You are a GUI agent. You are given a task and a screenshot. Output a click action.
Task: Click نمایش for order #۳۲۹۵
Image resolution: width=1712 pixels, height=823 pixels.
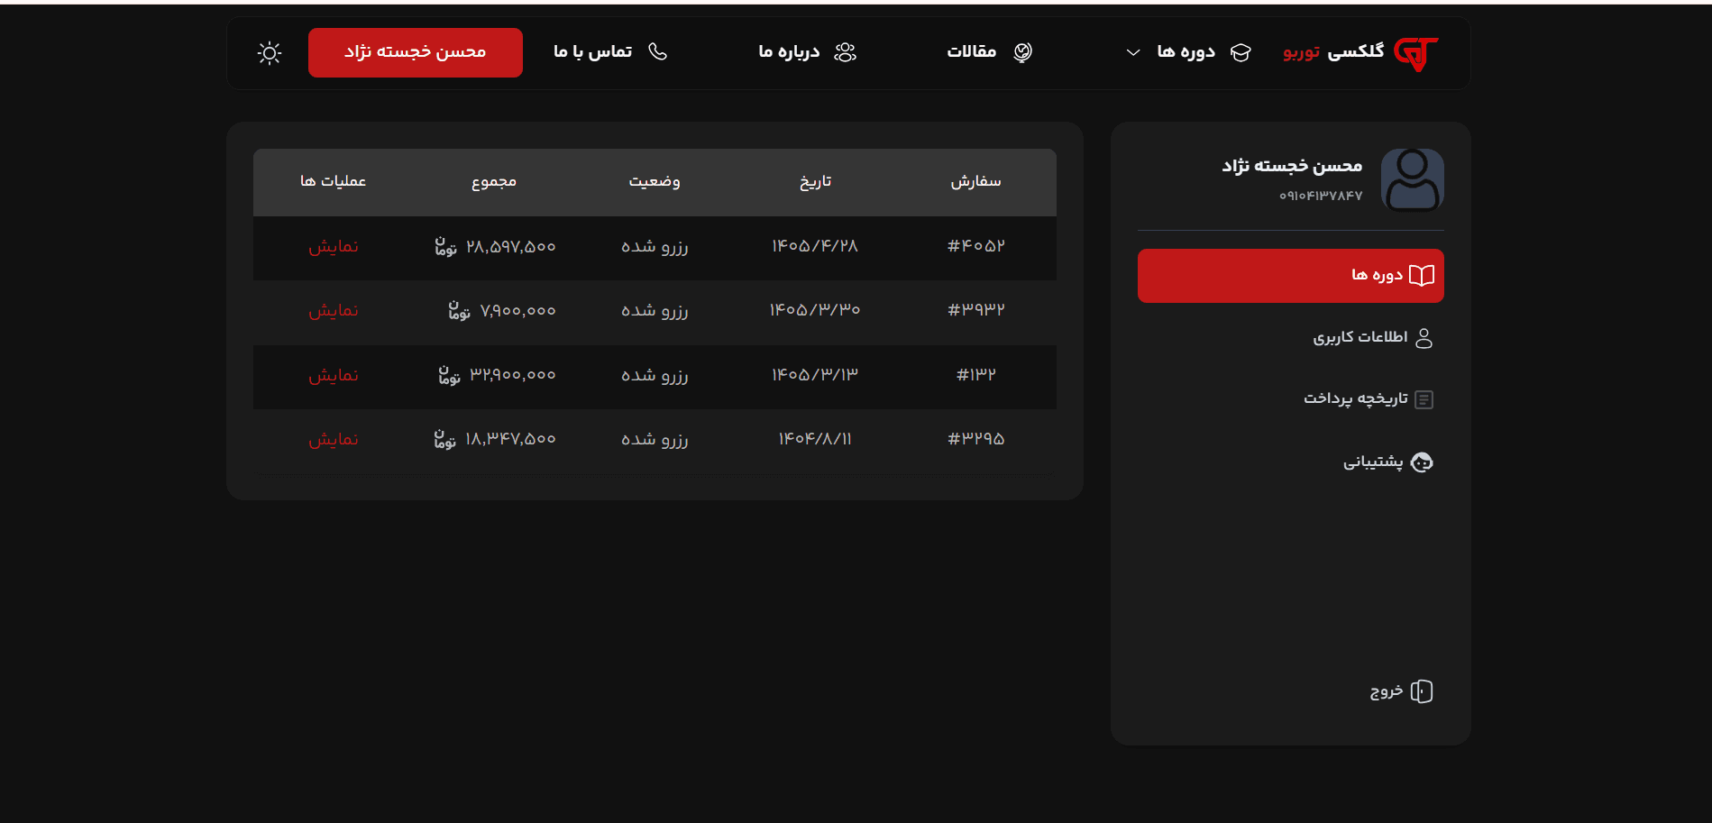click(334, 440)
